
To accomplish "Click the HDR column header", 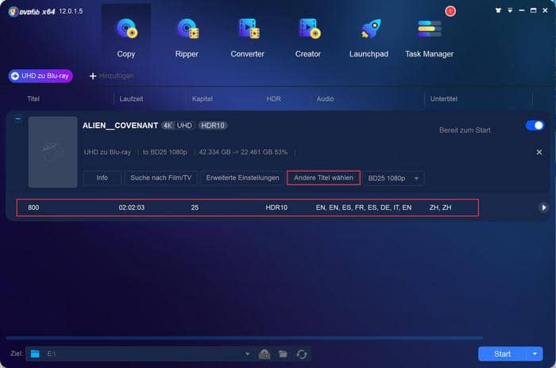I will [x=273, y=99].
